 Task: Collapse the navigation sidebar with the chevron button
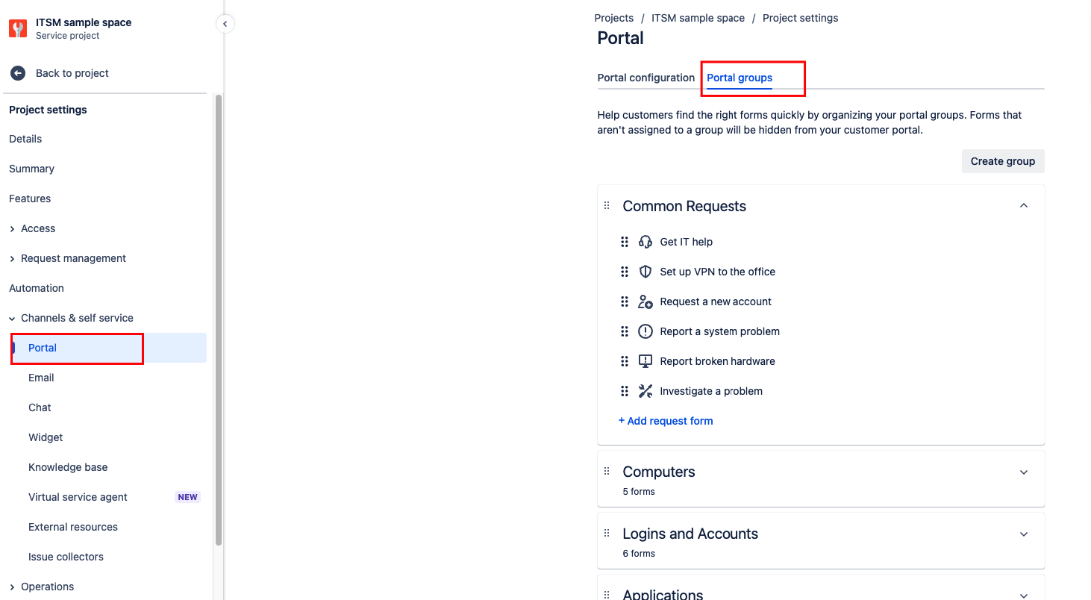[x=225, y=23]
